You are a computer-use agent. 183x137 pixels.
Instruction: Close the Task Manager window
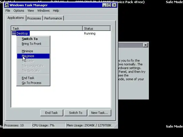(114, 5)
